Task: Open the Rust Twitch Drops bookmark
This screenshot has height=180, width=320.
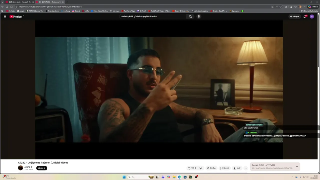Action: click(x=156, y=11)
